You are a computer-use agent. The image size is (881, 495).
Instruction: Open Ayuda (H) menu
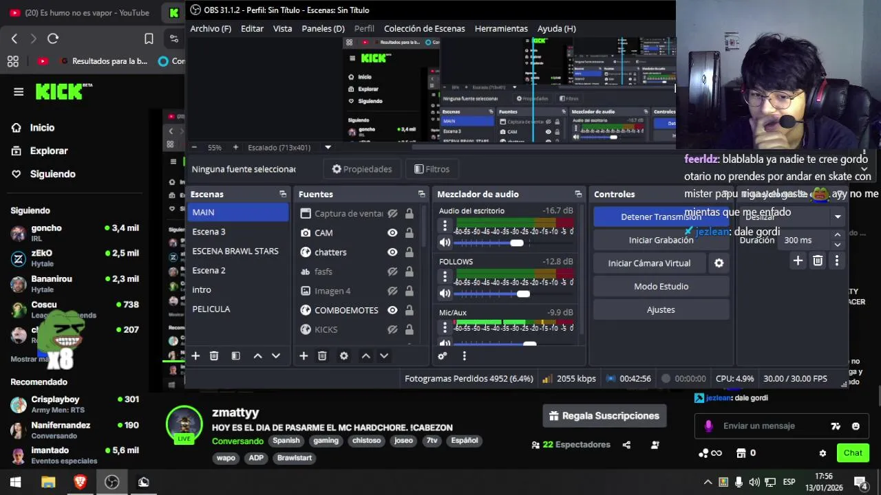click(x=556, y=28)
